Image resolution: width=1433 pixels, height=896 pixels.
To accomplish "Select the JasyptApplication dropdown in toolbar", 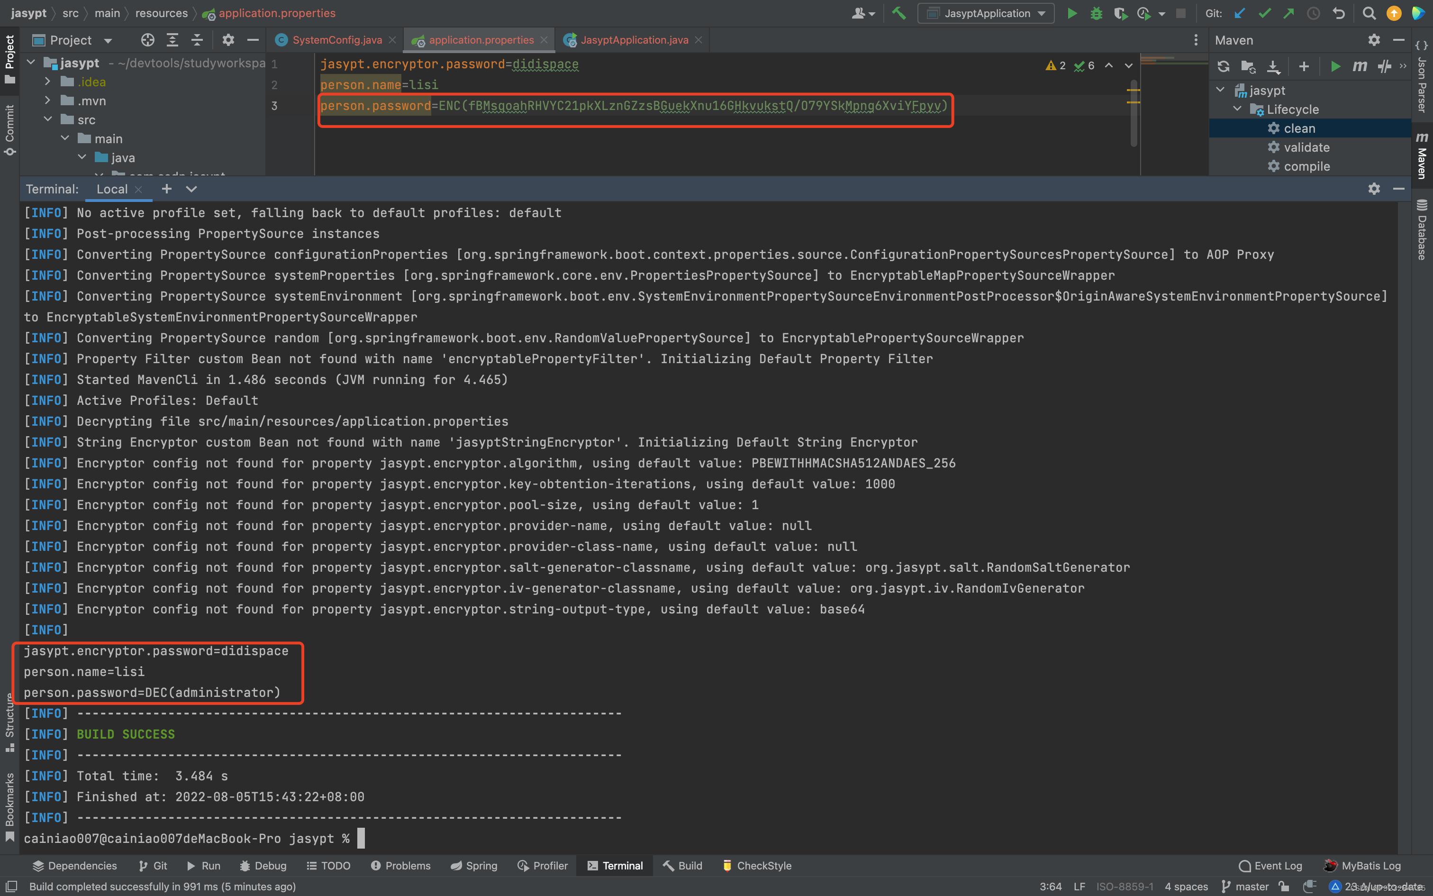I will click(x=984, y=12).
